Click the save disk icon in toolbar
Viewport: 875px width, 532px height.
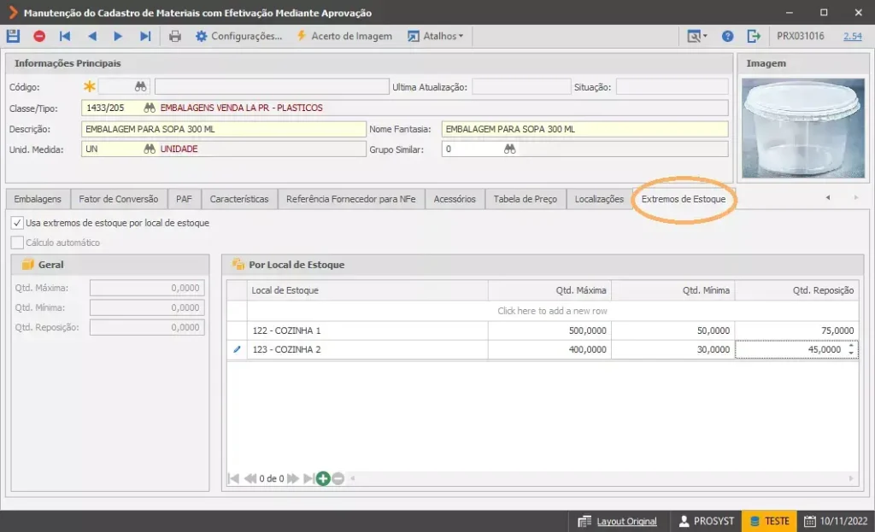point(13,36)
